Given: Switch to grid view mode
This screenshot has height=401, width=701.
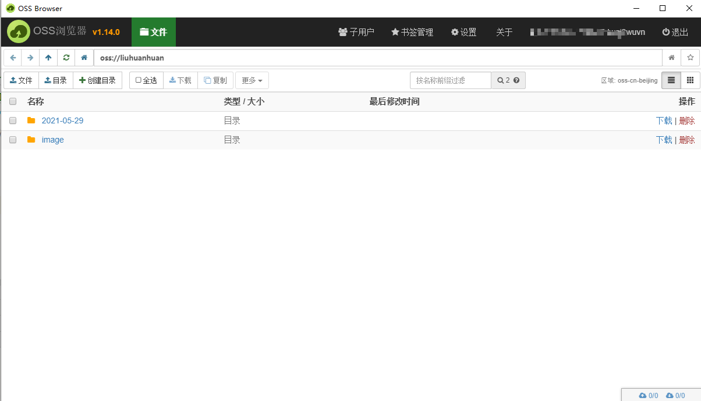Looking at the screenshot, I should [x=691, y=80].
